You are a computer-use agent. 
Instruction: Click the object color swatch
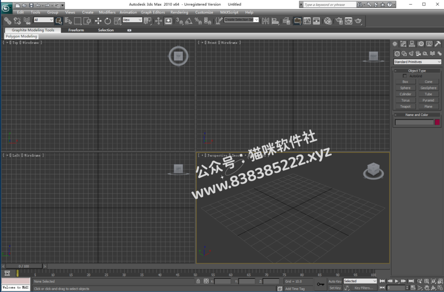(437, 122)
